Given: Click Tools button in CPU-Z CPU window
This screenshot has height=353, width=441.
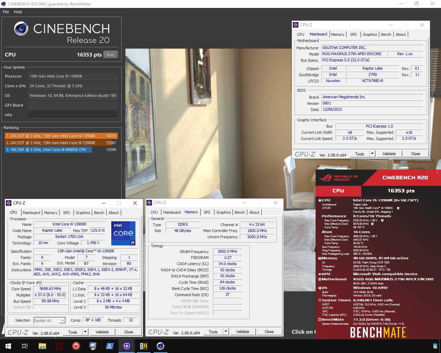Looking at the screenshot, I should 73,332.
